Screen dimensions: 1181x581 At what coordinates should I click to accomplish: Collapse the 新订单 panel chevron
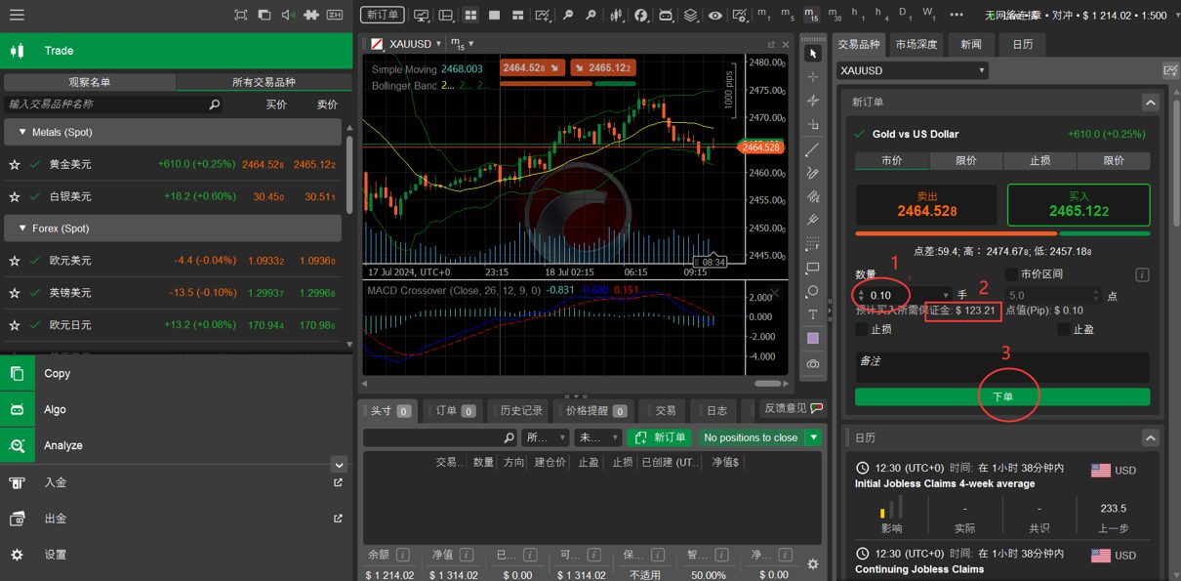coord(1150,103)
